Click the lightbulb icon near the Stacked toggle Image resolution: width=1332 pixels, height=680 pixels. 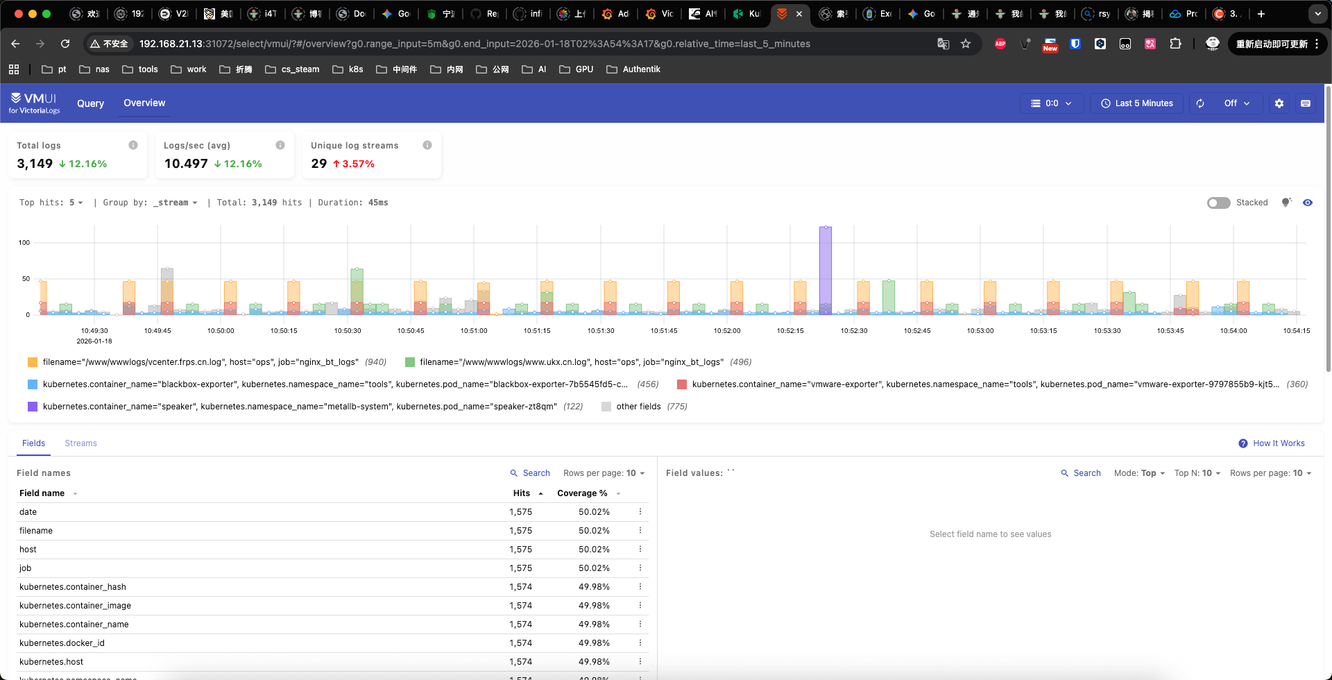(x=1287, y=202)
